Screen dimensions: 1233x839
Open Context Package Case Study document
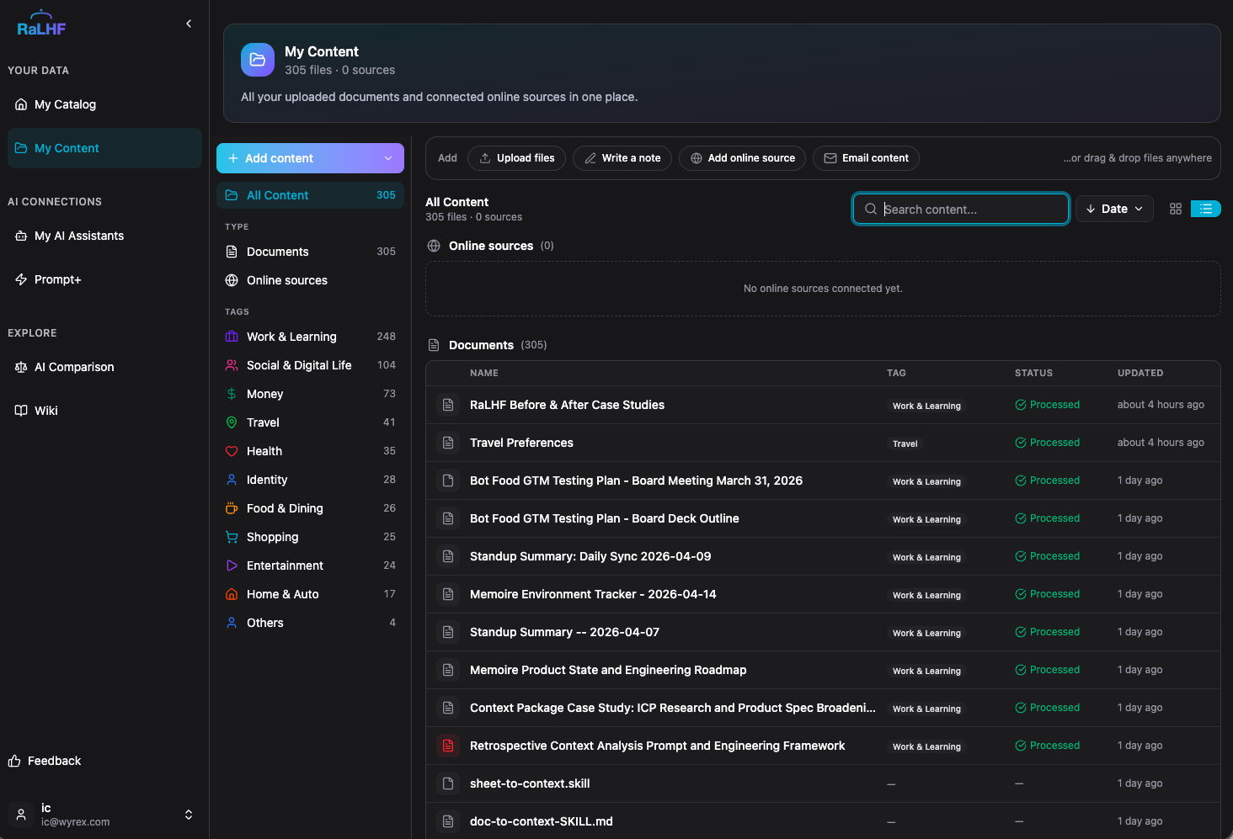click(x=672, y=708)
